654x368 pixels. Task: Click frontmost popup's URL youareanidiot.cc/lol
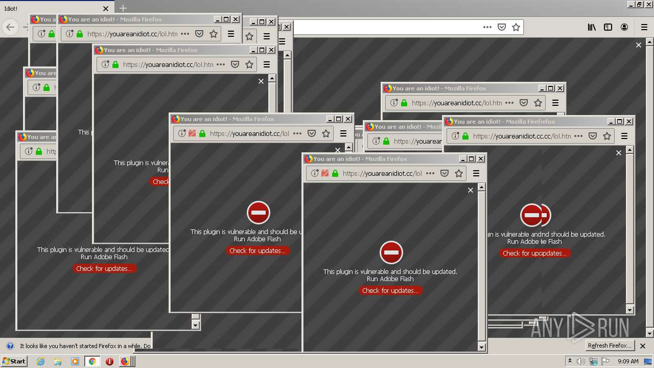[382, 173]
